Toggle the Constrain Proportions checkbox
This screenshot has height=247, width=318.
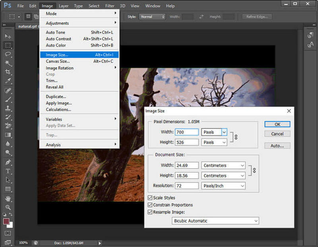coord(150,205)
